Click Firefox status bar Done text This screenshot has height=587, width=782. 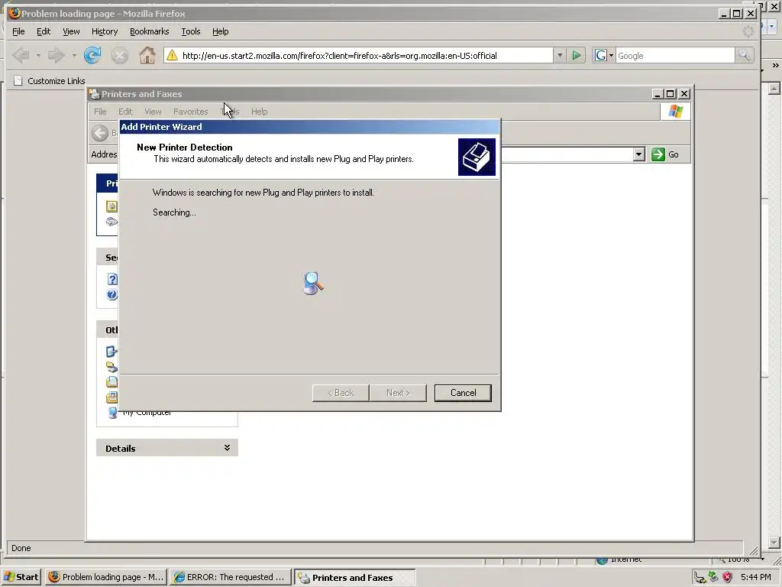coord(21,548)
